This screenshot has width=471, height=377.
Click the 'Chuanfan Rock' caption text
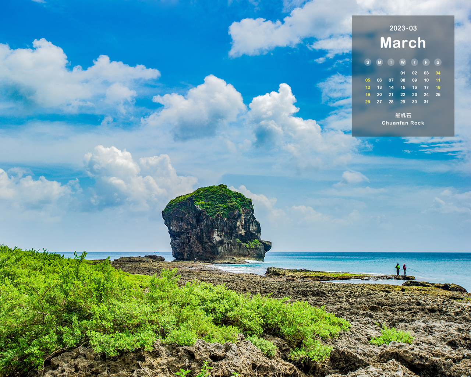click(403, 123)
